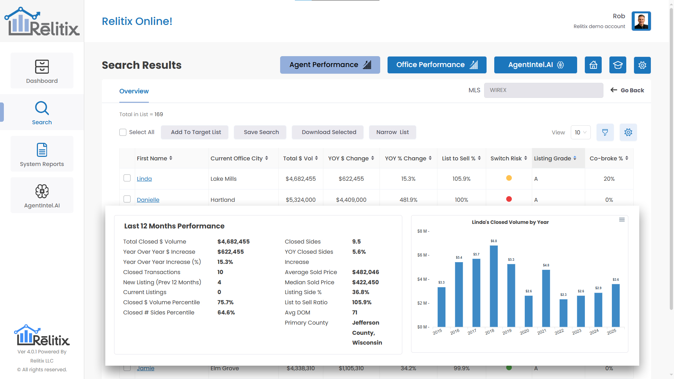
Task: Open Office Performance view
Action: pyautogui.click(x=437, y=65)
